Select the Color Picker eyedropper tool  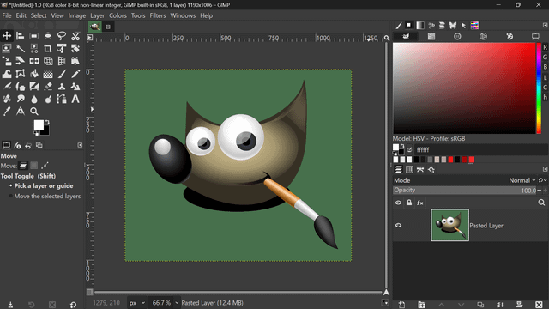coord(7,112)
